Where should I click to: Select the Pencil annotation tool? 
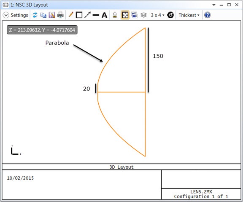coord(71,15)
